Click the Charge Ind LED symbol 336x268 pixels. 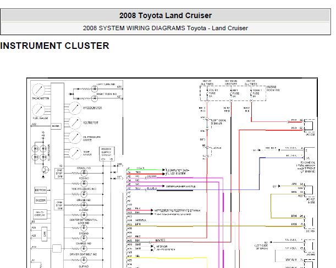pyautogui.click(x=84, y=249)
